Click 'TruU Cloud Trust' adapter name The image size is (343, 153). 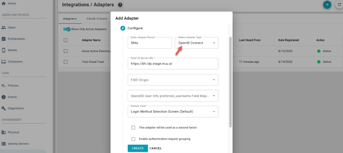pos(93,62)
